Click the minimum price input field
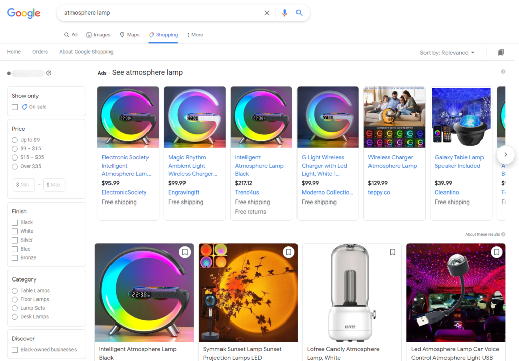This screenshot has width=519, height=361. [24, 185]
